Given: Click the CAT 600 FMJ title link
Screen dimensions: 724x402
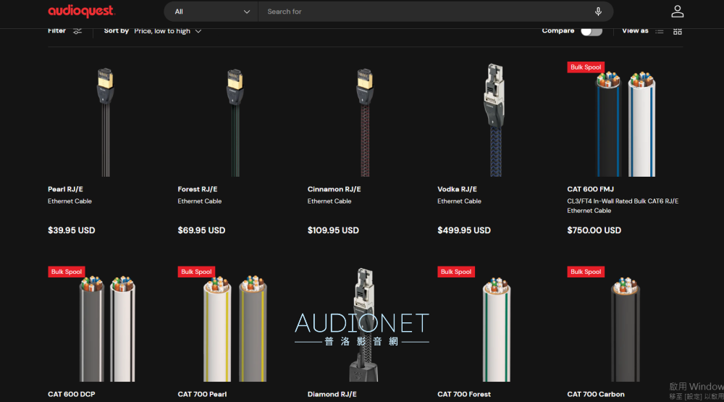Looking at the screenshot, I should click(591, 189).
